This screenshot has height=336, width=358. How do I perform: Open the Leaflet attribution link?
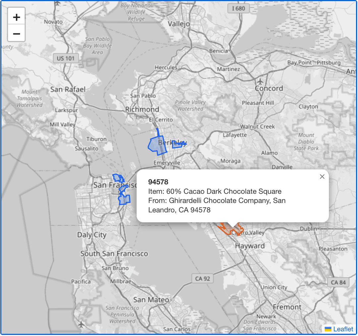(343, 329)
